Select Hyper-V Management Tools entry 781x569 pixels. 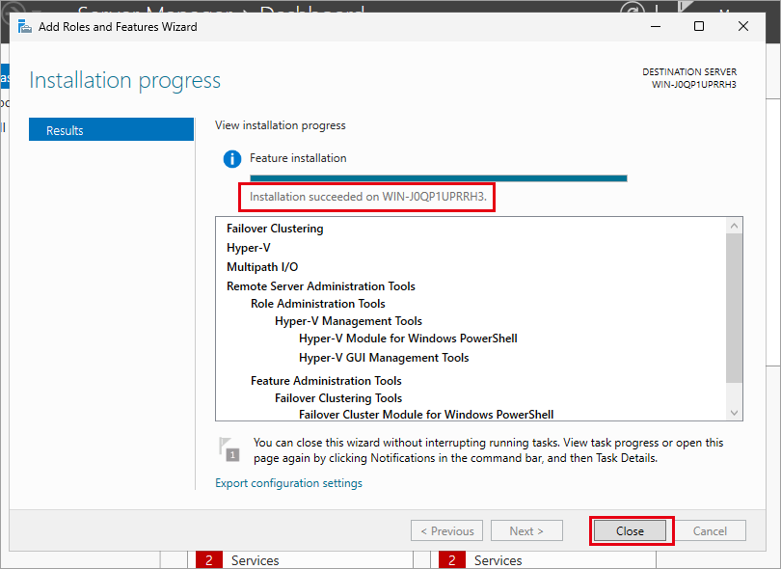[348, 321]
